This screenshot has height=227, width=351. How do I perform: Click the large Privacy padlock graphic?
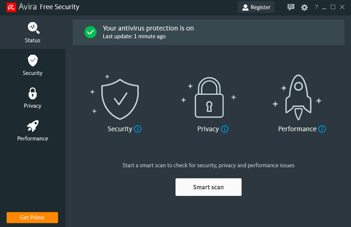[x=209, y=97]
